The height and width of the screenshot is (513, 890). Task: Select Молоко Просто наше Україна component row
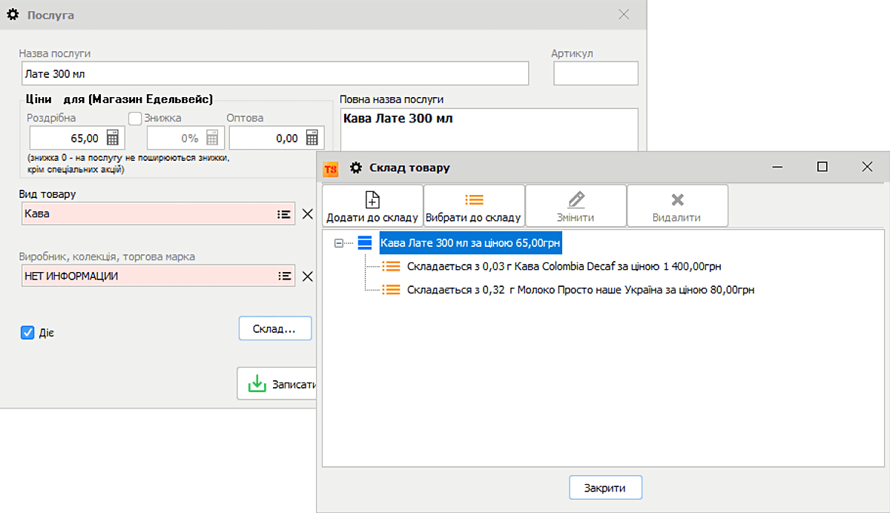(580, 291)
